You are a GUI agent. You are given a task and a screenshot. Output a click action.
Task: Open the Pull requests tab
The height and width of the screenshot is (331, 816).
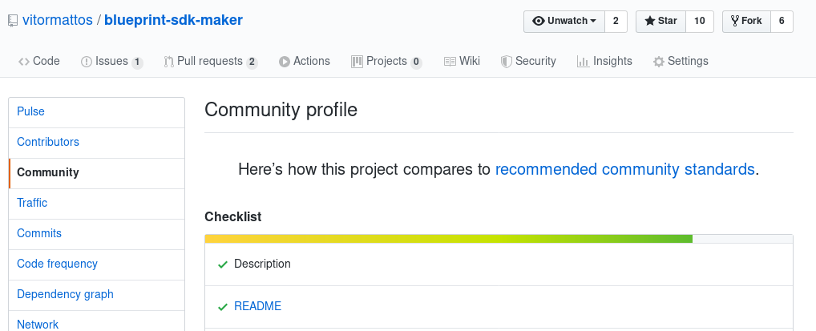[211, 62]
